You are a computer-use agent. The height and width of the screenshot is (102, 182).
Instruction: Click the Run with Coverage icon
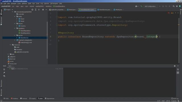(166, 6)
